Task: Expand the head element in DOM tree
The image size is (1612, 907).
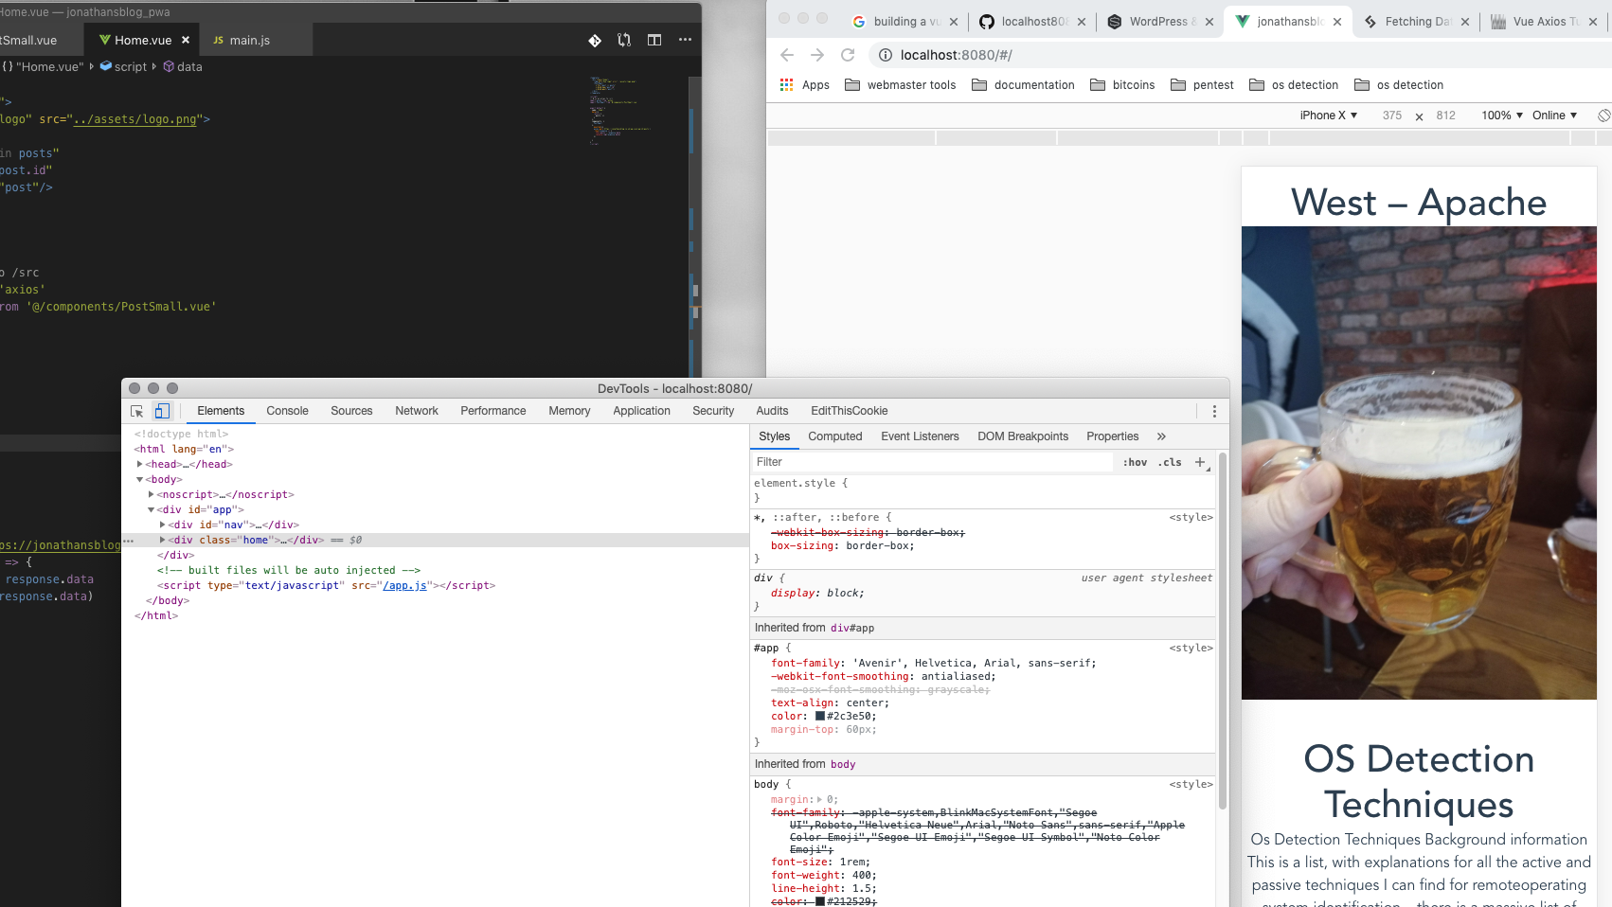Action: tap(140, 464)
